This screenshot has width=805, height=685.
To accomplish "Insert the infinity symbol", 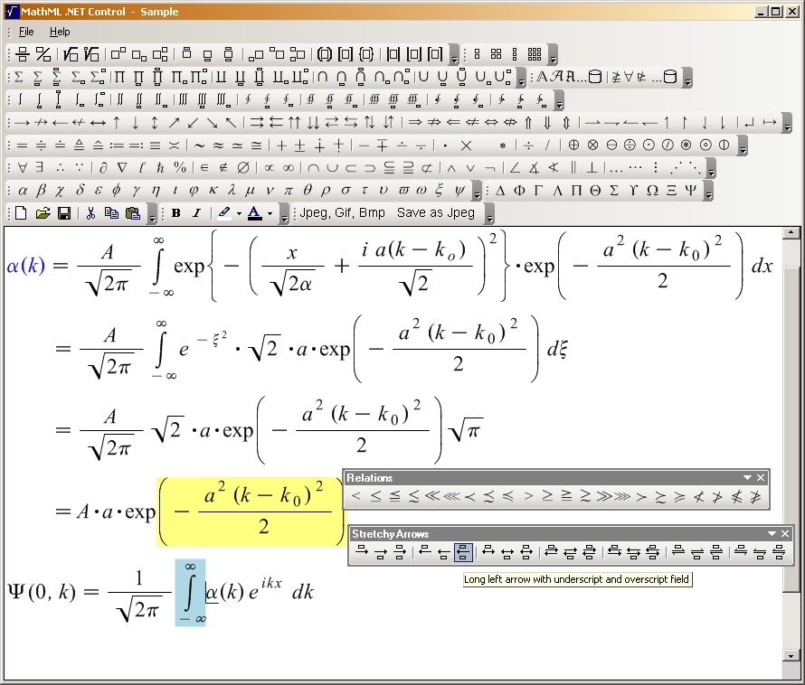I will click(288, 167).
